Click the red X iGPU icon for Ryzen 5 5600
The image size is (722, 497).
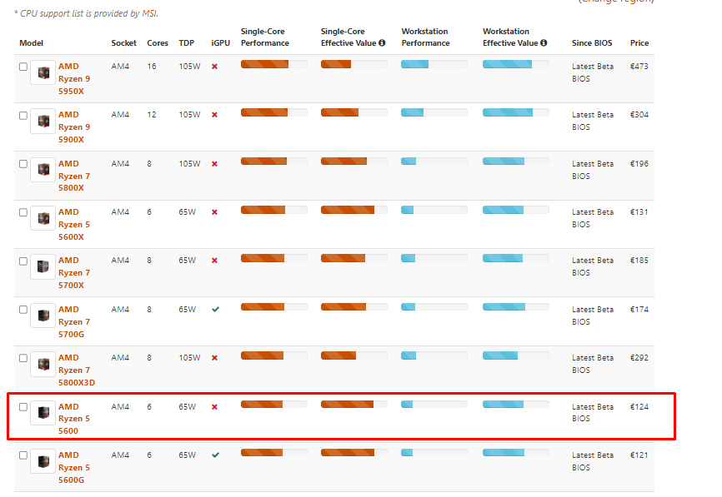pos(214,407)
